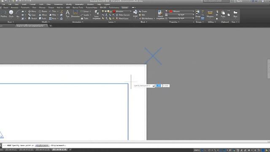Switch to the Output ribbon tab

(x=51, y=8)
